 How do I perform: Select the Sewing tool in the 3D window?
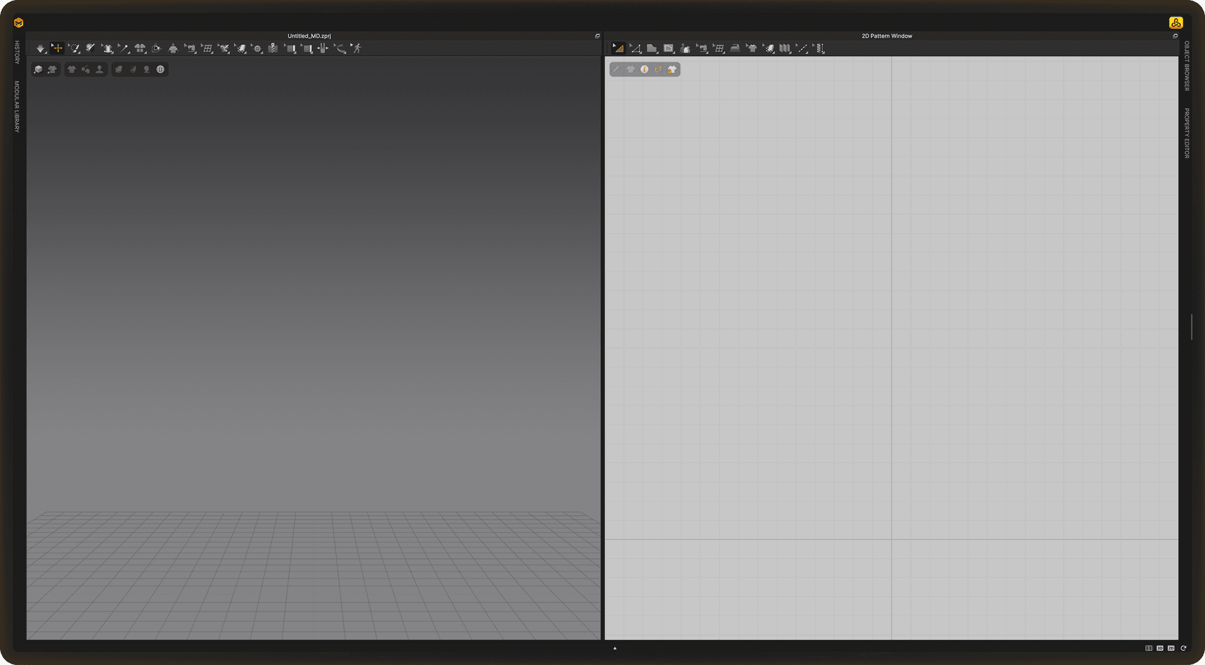coord(191,48)
